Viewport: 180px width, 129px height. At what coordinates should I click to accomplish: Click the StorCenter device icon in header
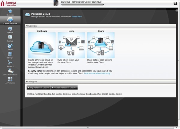click(x=56, y=3)
